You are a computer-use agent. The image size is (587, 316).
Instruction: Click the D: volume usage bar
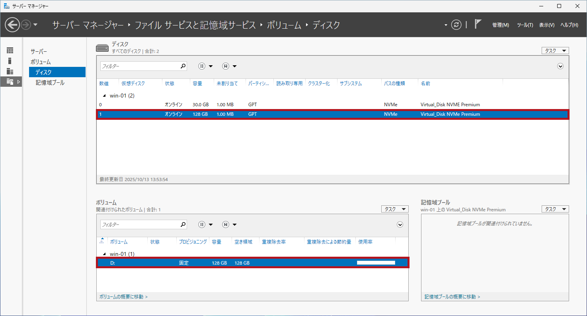click(x=376, y=263)
